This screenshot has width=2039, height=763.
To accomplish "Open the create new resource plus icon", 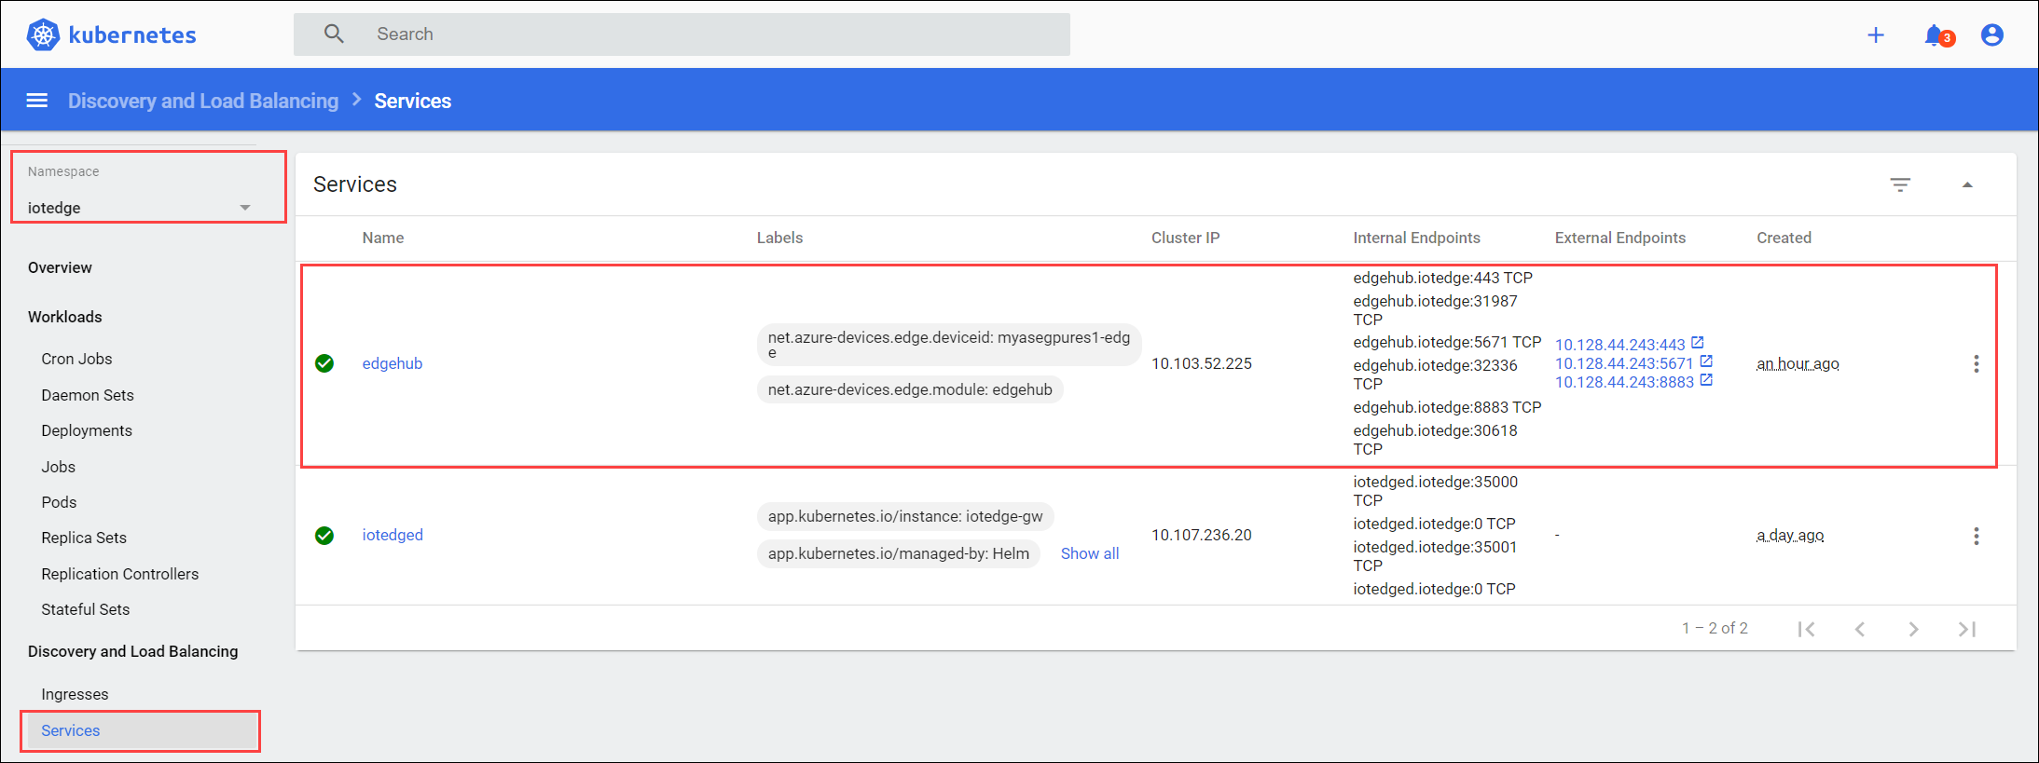I will pos(1876,35).
